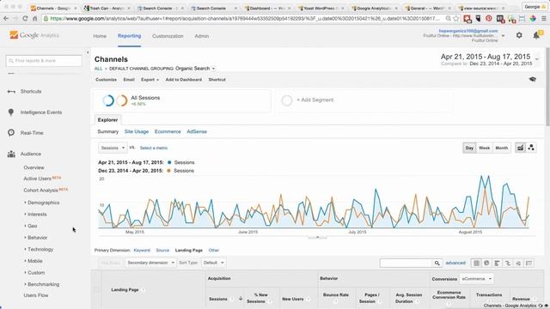Open the Chrome hamburger menu
550x309 pixels.
point(544,18)
